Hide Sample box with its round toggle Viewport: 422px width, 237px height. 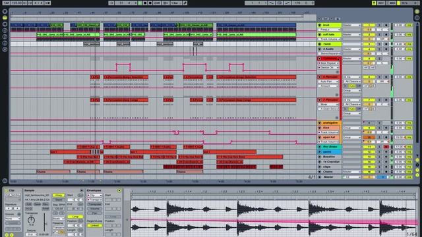[82, 190]
